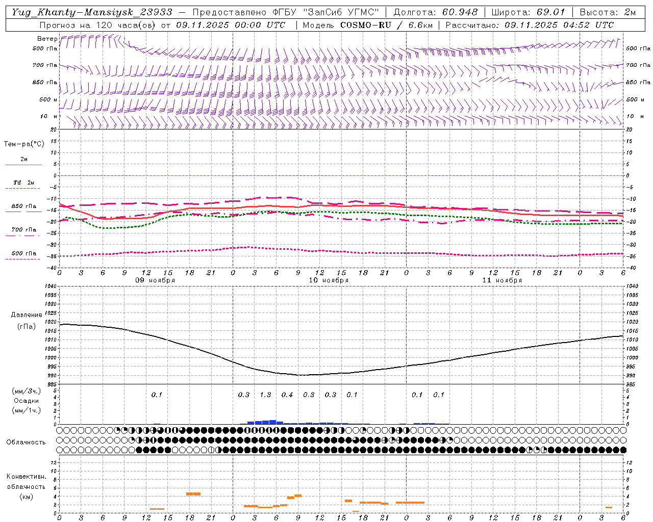653x522 pixels.
Task: Click the Рассчитано: 09.11.2025 04:52 UTC timestamp
Action: pos(530,25)
